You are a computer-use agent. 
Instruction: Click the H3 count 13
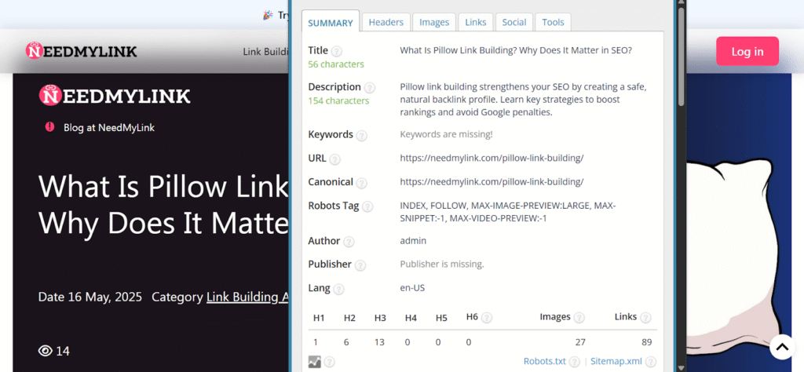[379, 342]
